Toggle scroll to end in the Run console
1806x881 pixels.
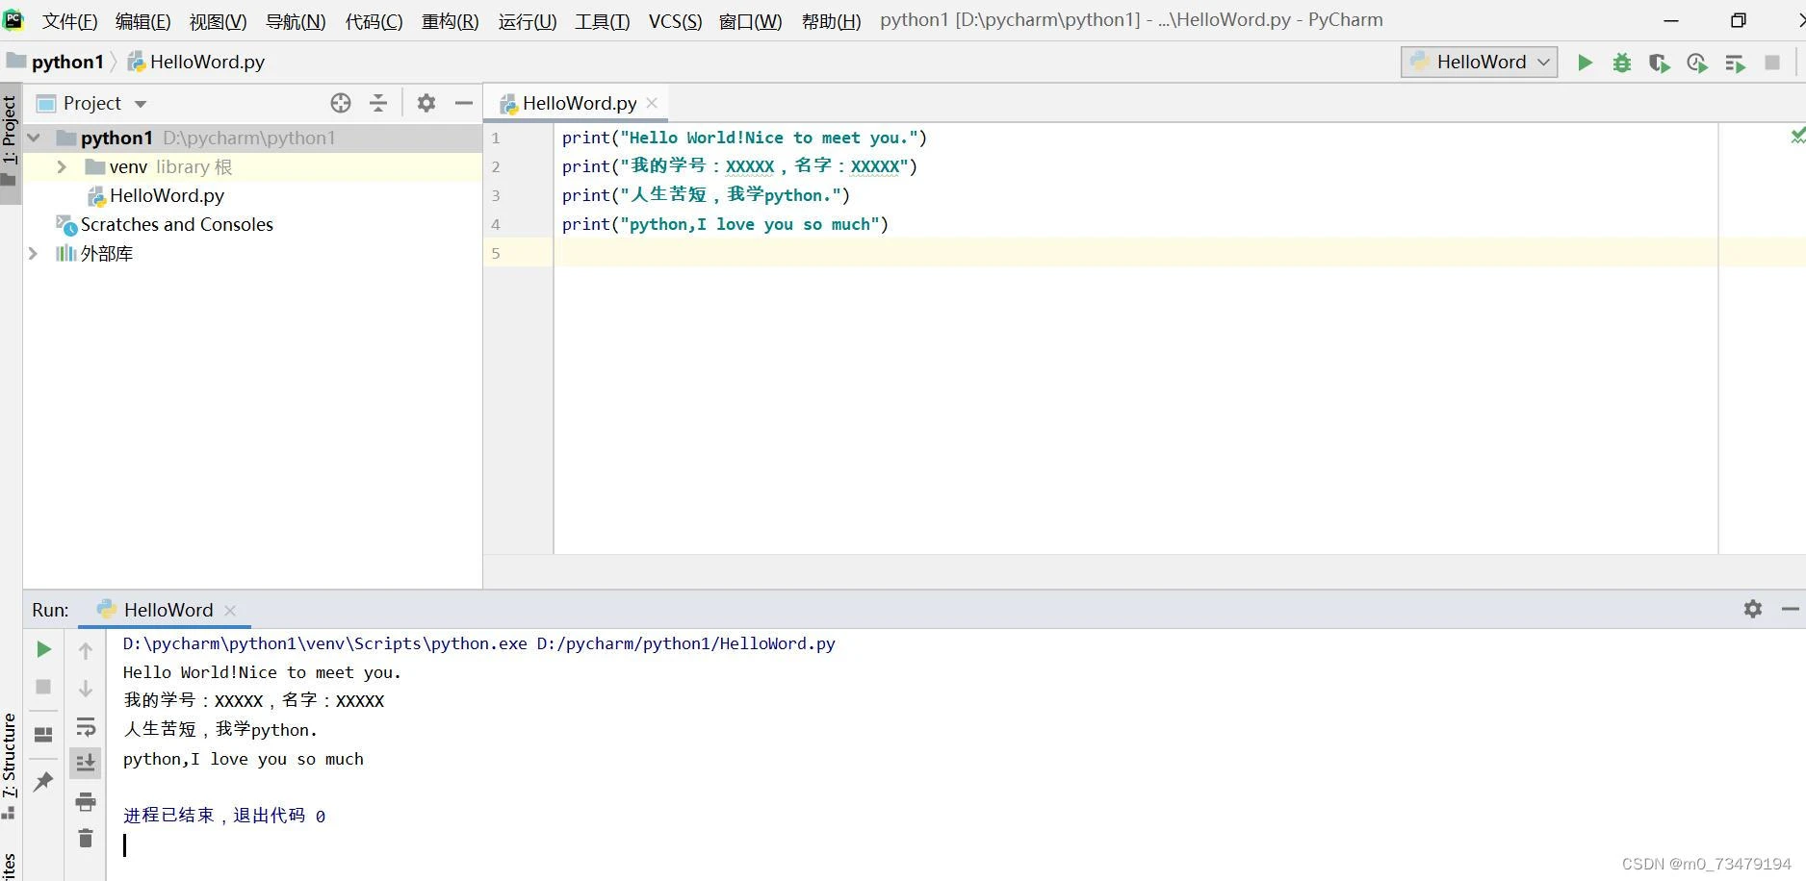(x=86, y=763)
